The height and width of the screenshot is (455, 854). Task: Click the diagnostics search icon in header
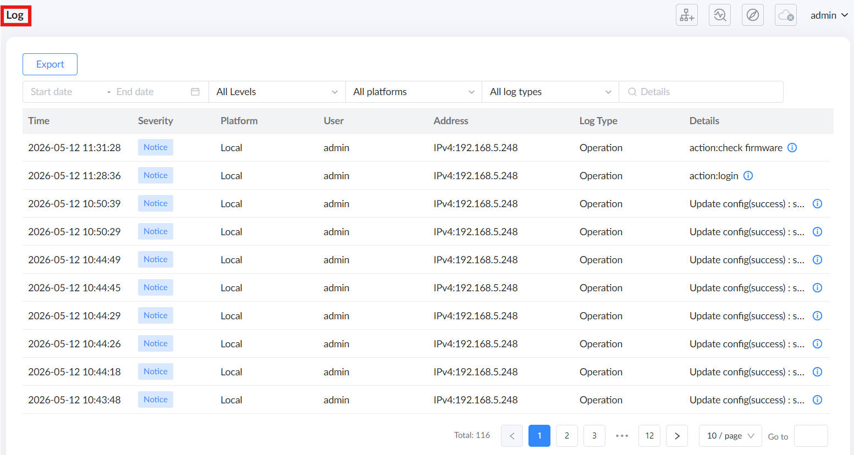[720, 15]
